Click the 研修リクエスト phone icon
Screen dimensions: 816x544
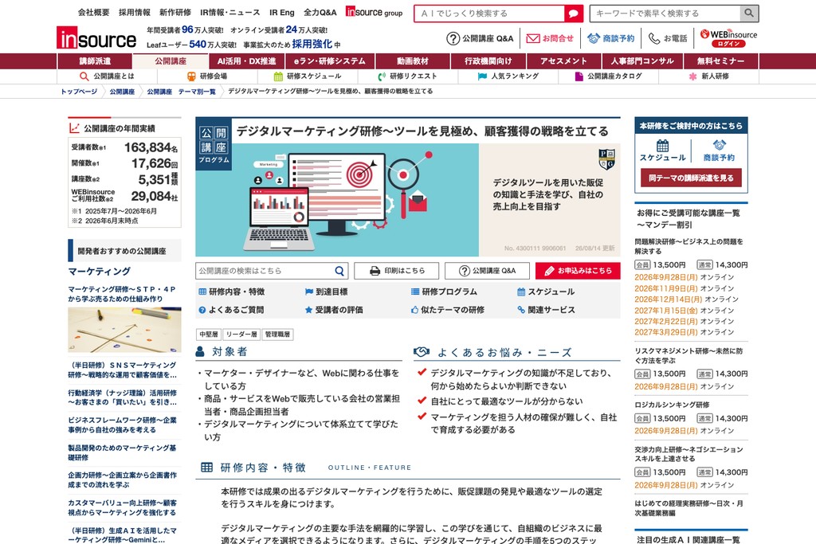click(382, 76)
